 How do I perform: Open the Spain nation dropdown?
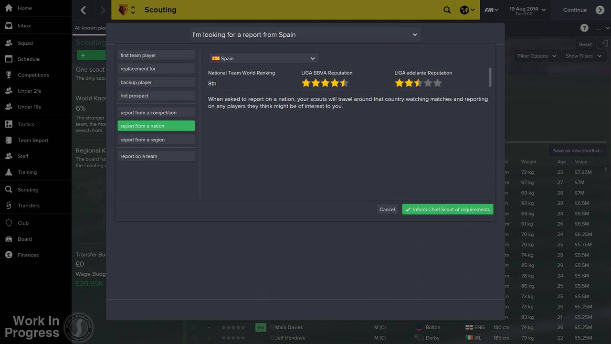(263, 58)
